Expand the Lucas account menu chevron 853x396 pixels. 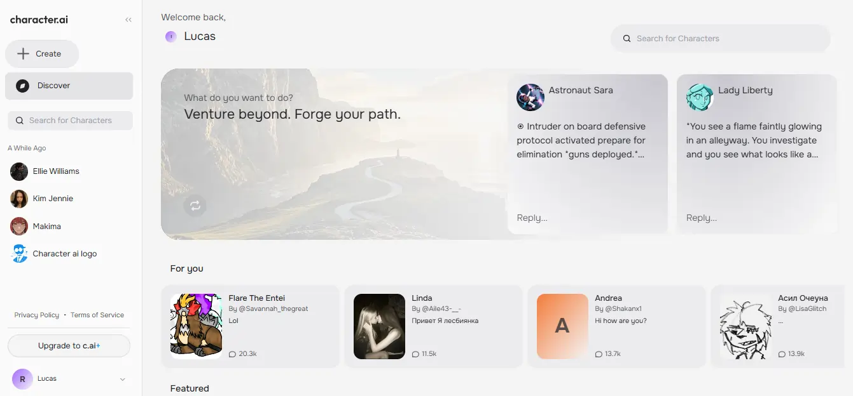click(123, 379)
